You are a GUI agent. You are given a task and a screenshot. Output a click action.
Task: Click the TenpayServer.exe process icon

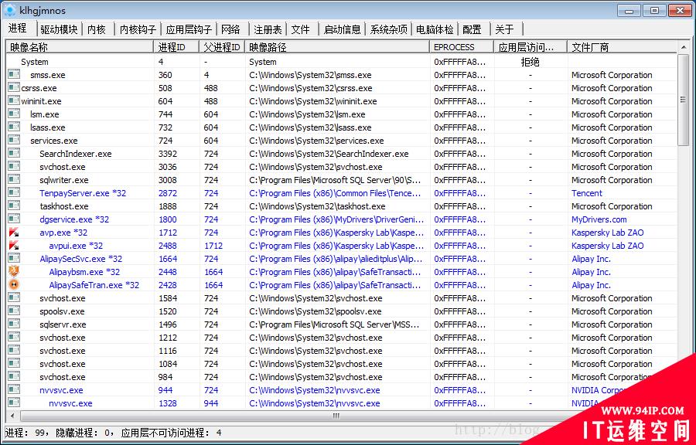pyautogui.click(x=14, y=193)
